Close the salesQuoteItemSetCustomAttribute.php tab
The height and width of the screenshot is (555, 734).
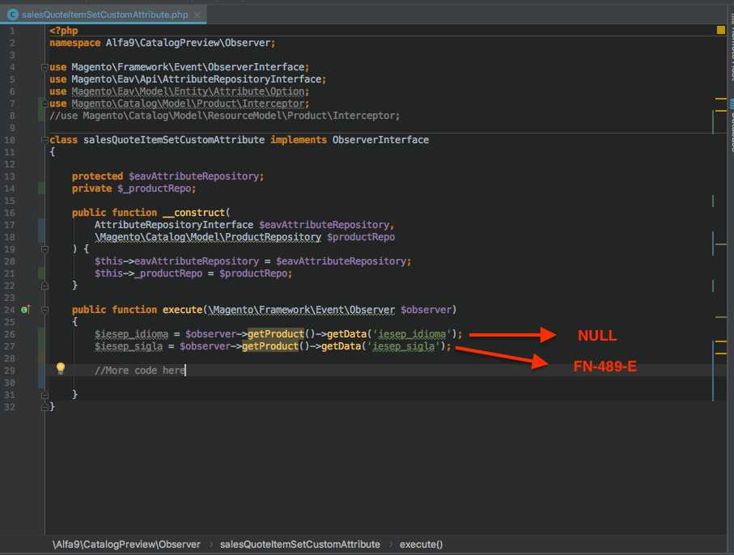pyautogui.click(x=198, y=15)
